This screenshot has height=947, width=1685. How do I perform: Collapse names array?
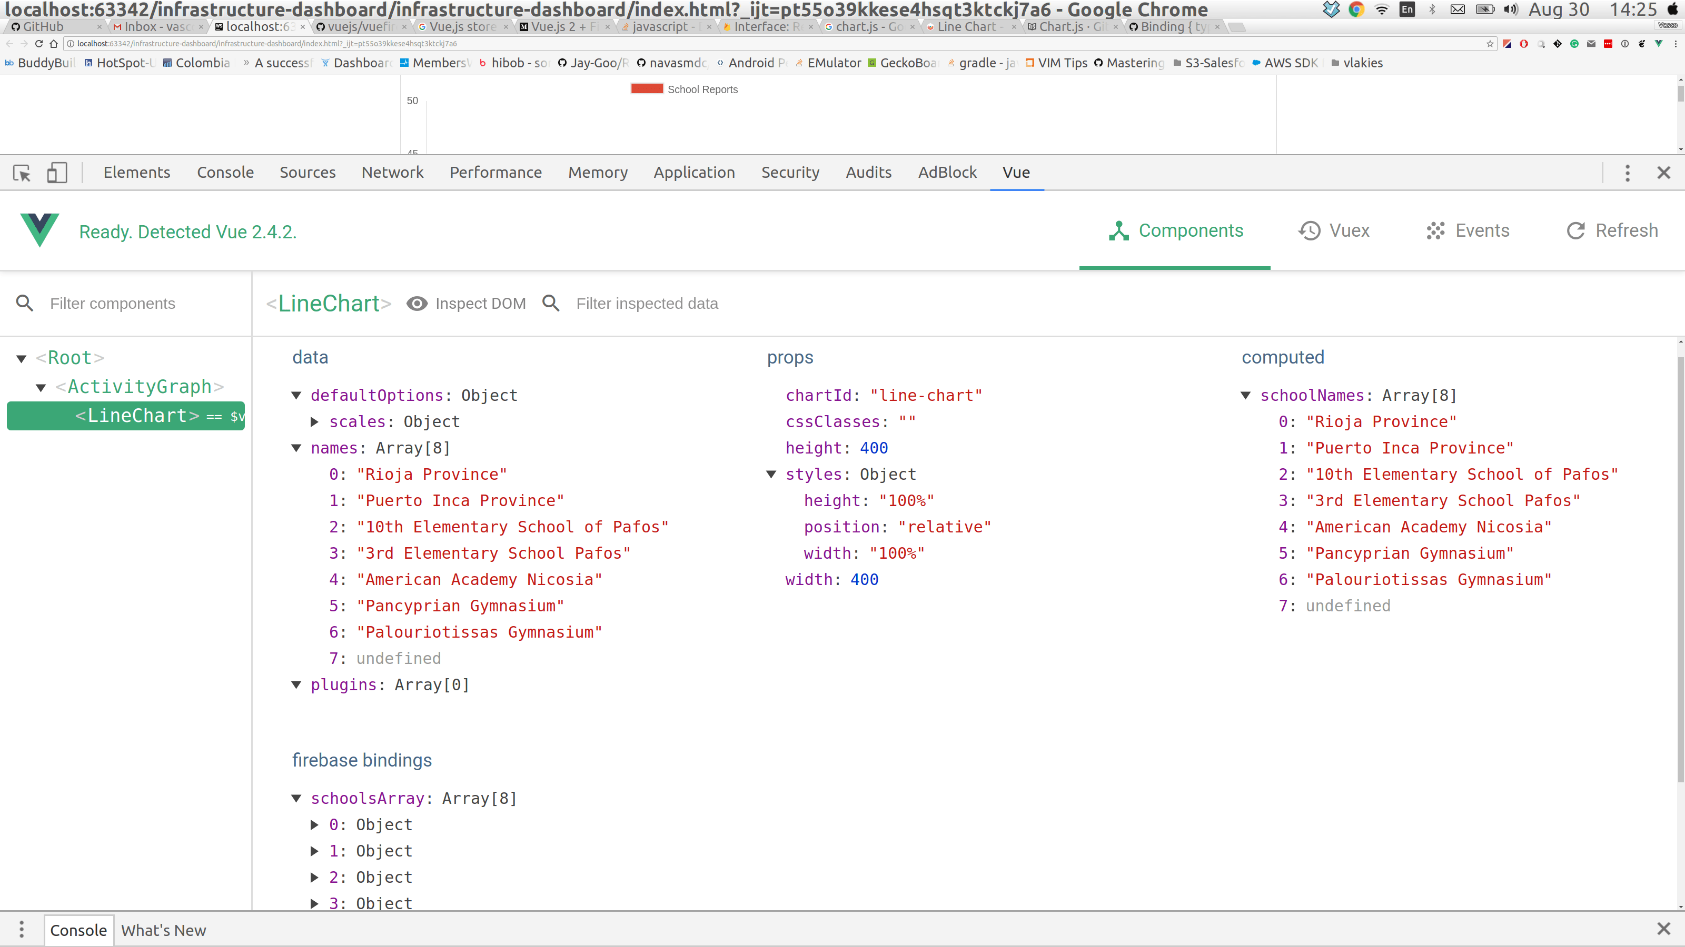pyautogui.click(x=295, y=448)
